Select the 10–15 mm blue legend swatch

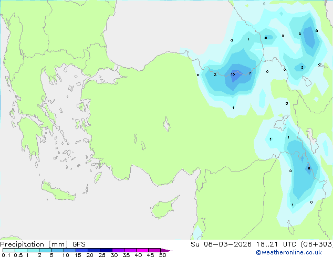(x=70, y=250)
